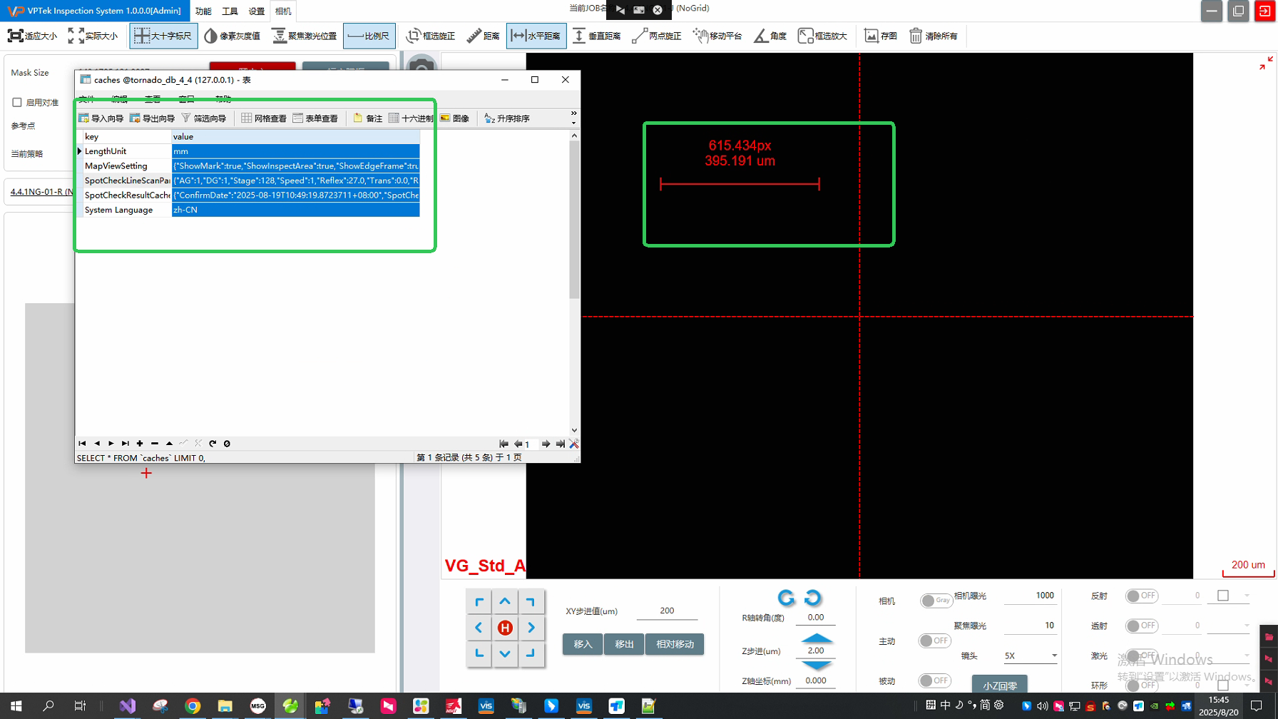
Task: Choose the 角度 angle measurement tool
Action: pos(770,36)
